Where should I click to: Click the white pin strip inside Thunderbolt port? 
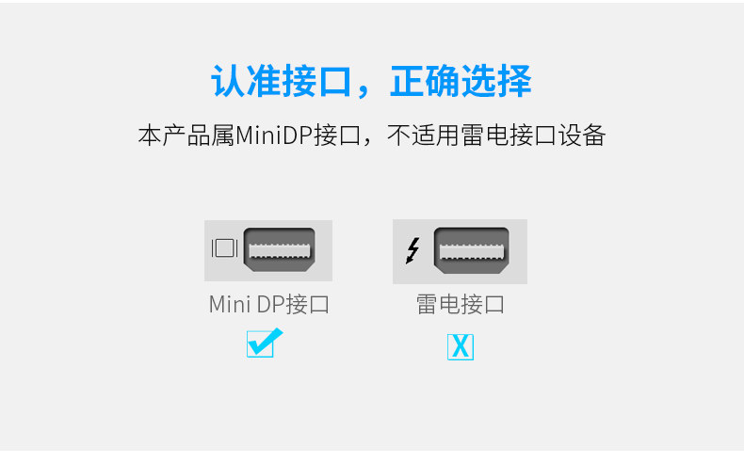(472, 251)
